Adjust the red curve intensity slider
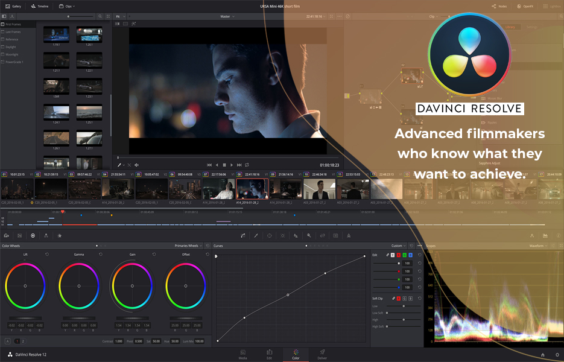 click(x=387, y=271)
